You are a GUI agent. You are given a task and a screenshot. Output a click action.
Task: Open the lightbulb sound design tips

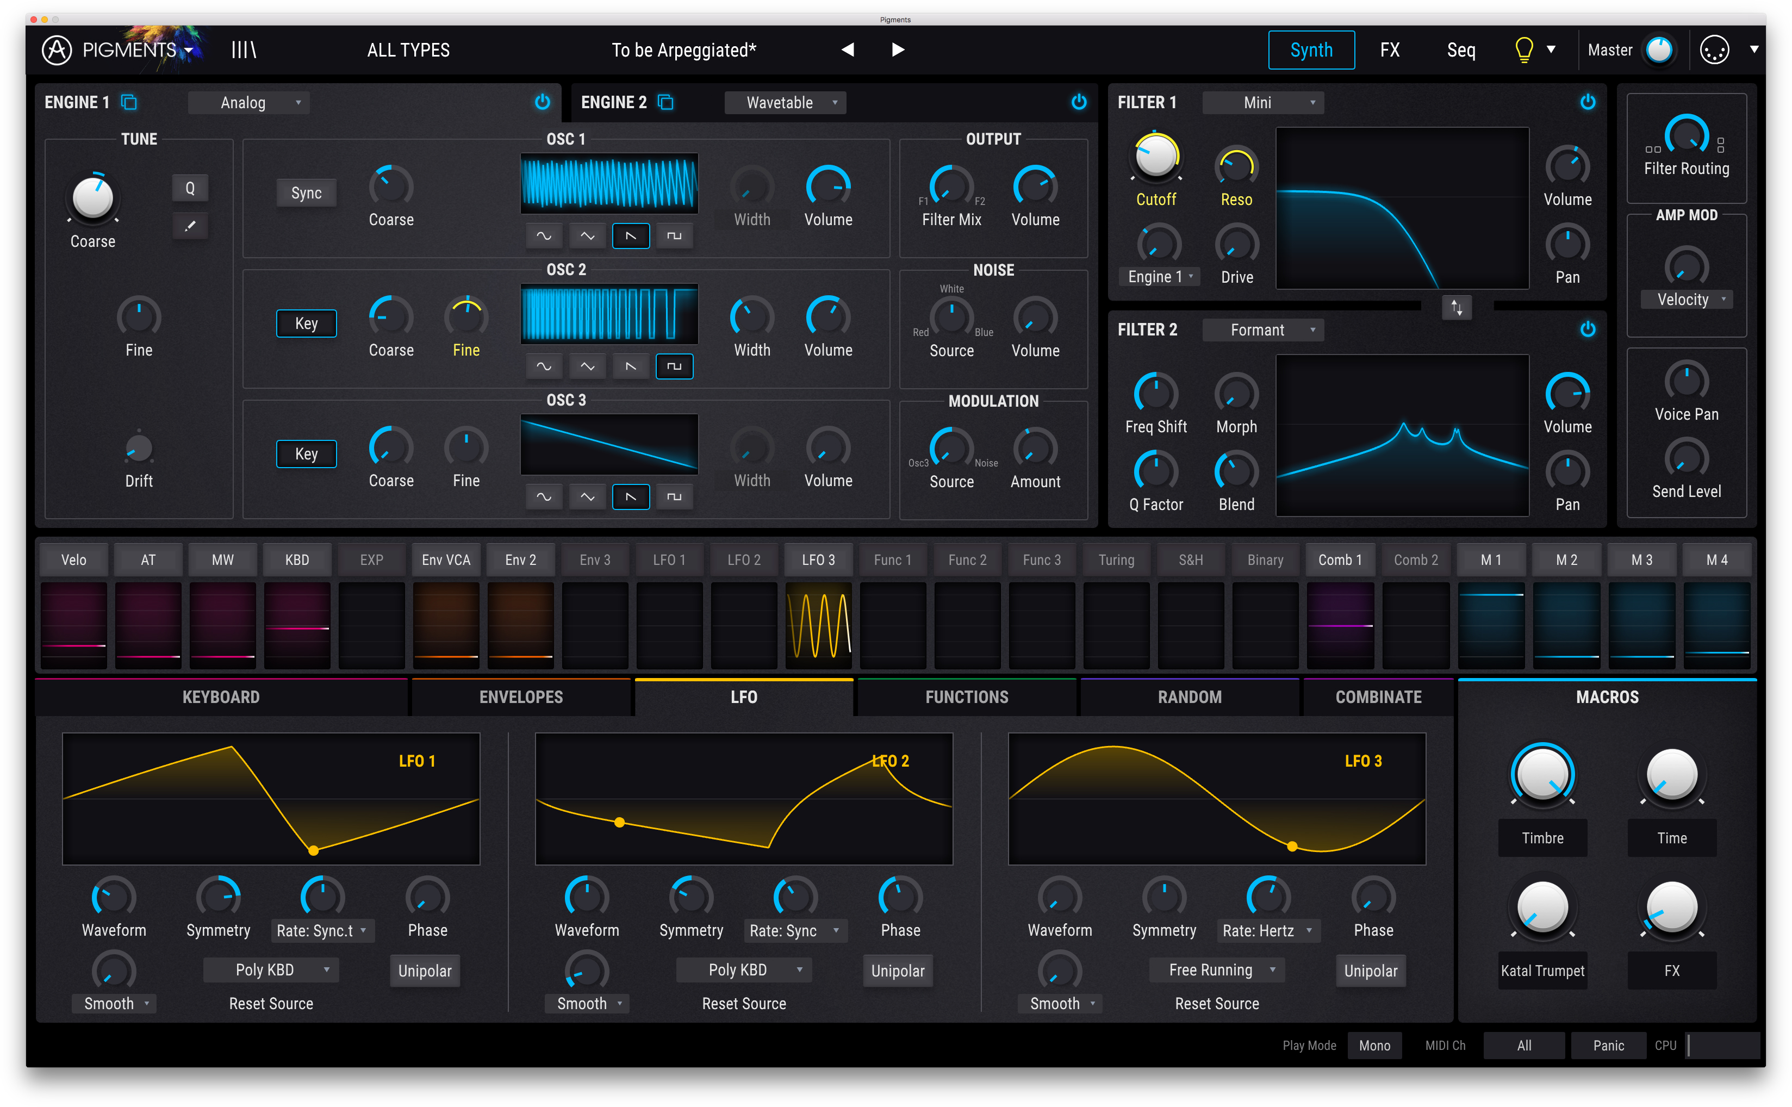(1523, 50)
